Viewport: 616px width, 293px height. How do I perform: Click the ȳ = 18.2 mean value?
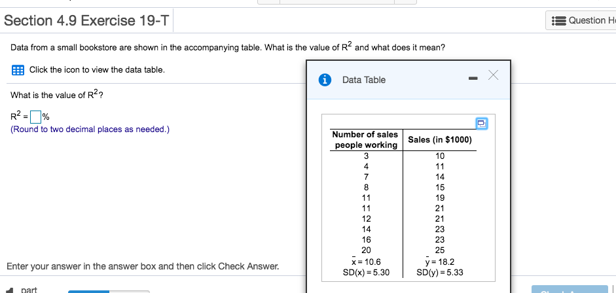tap(440, 262)
